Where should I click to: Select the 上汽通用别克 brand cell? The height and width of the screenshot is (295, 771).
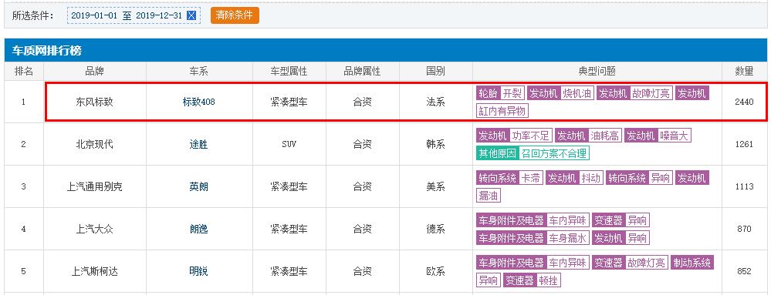coord(94,186)
